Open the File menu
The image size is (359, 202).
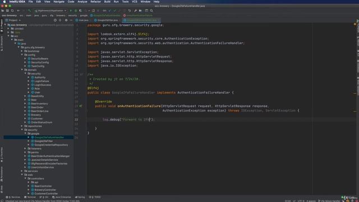tap(31, 2)
